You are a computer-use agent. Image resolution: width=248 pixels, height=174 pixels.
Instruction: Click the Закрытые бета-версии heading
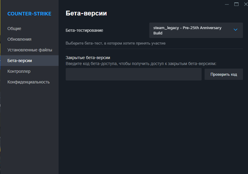[88, 58]
